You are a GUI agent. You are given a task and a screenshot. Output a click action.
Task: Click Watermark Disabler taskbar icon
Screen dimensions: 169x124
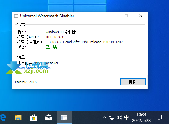pos(64,117)
